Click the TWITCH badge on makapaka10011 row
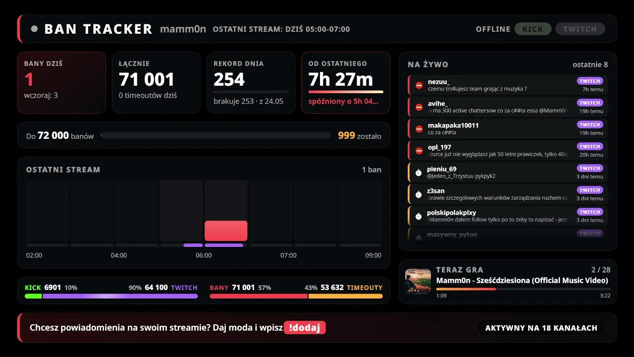Viewport: 634px width, 357px height. point(590,124)
